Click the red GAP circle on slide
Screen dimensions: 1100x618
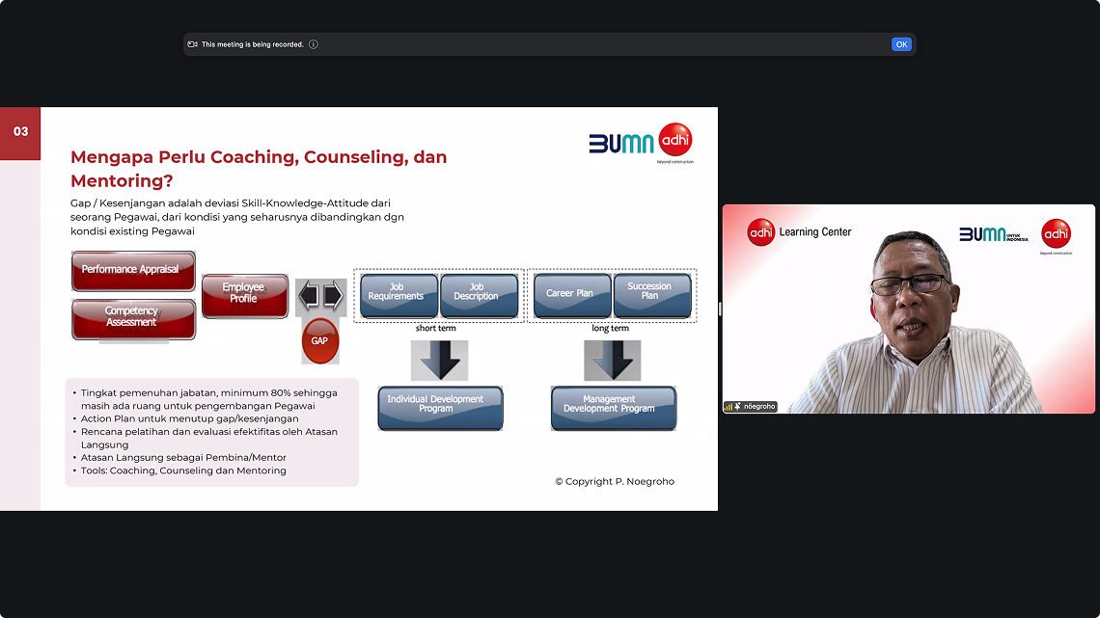pyautogui.click(x=319, y=341)
